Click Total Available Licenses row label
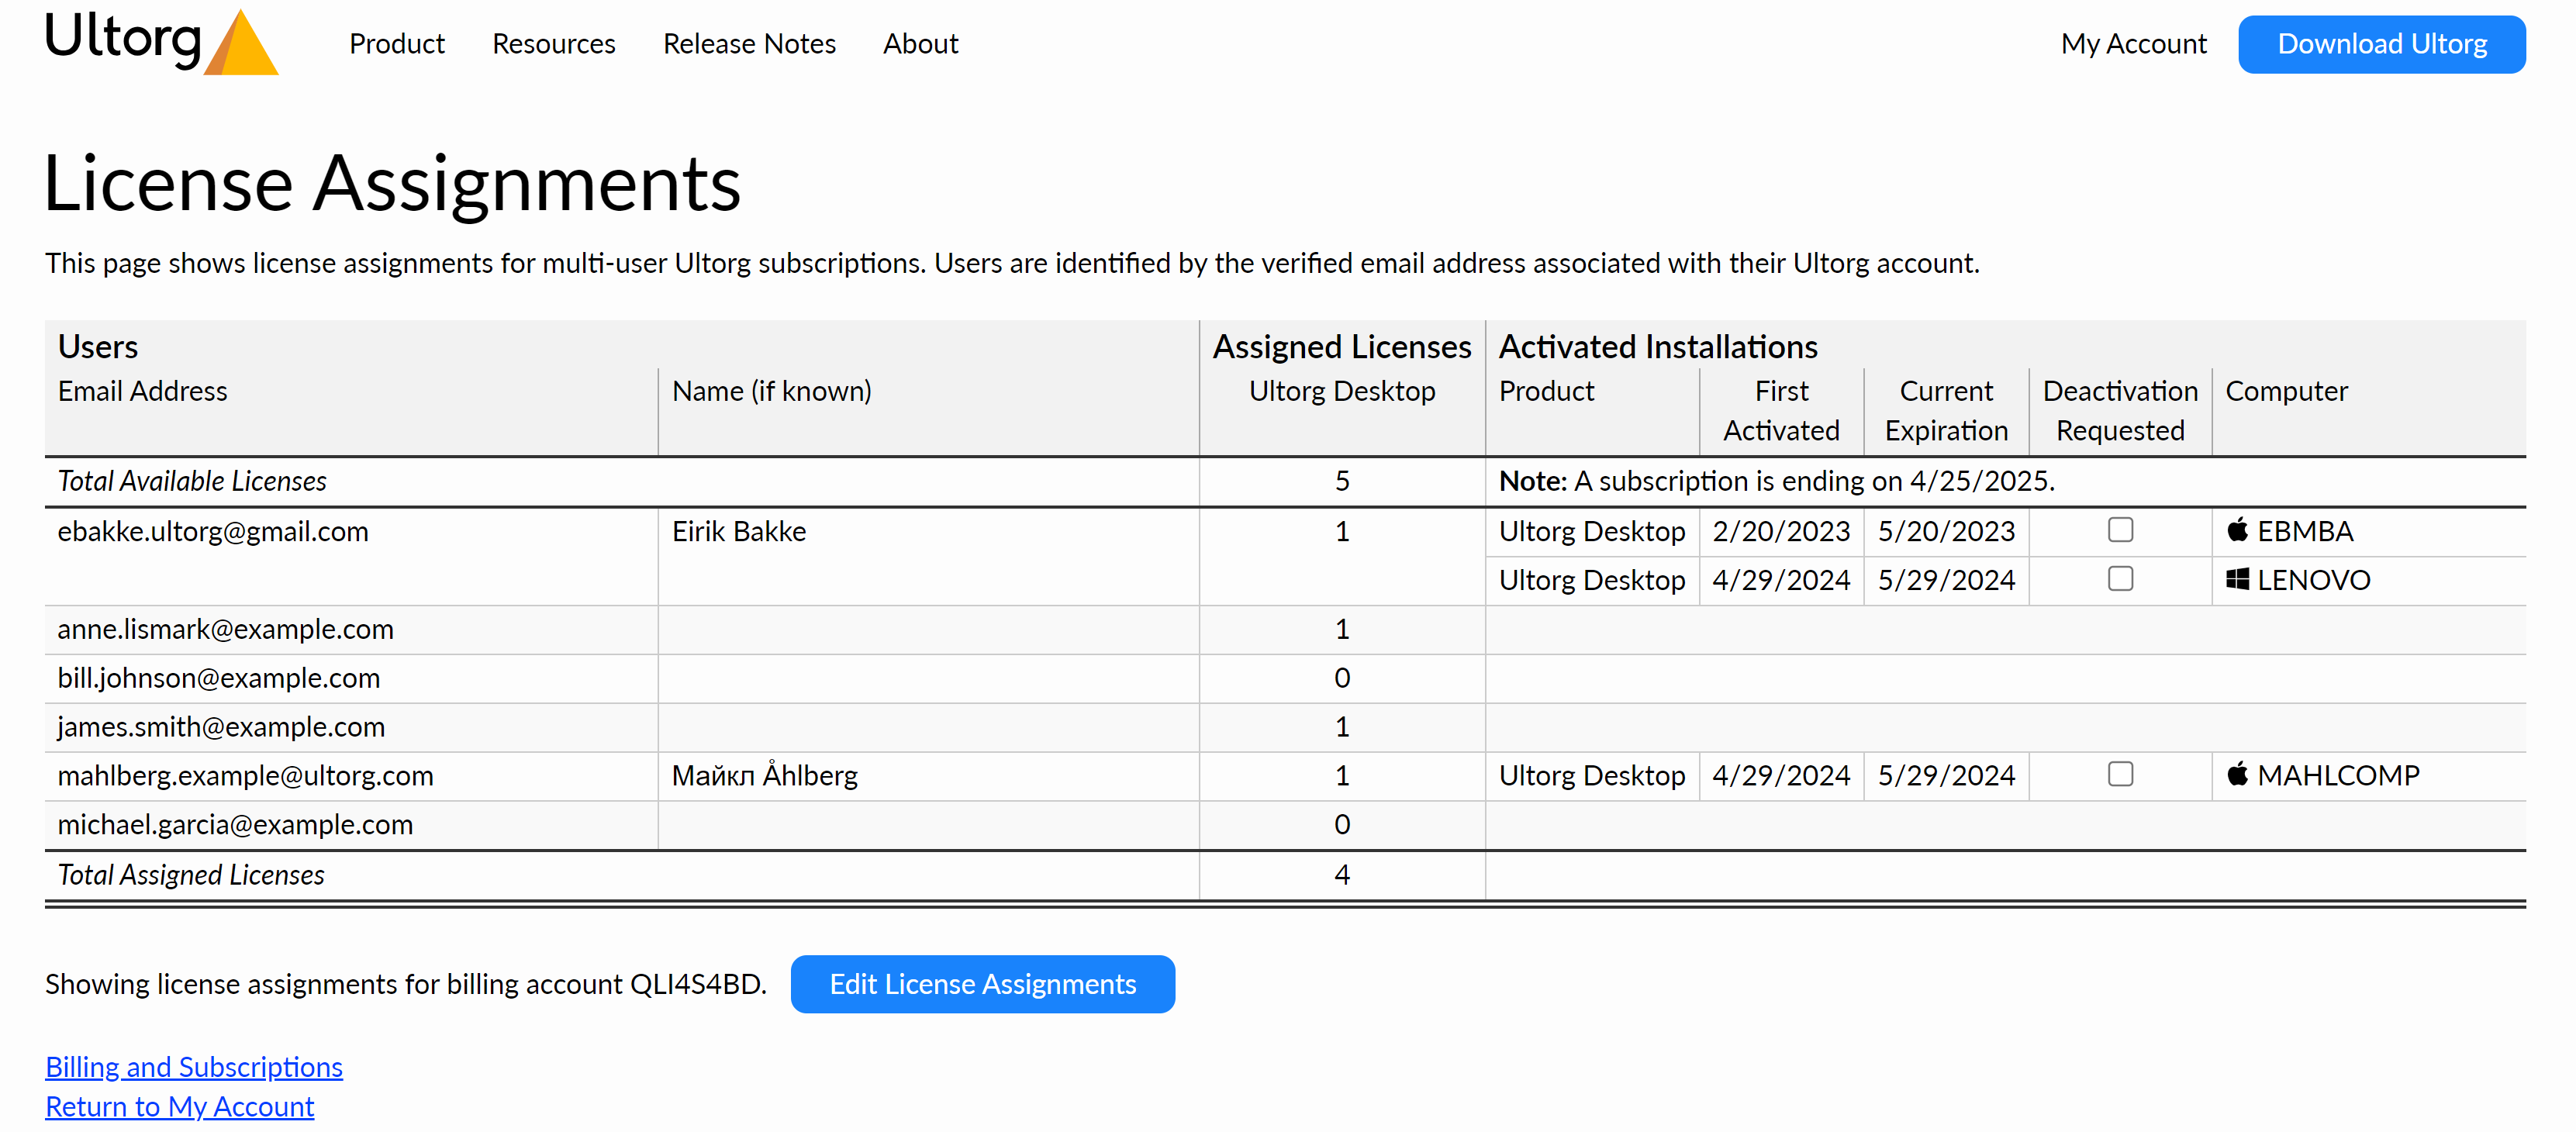Image resolution: width=2576 pixels, height=1132 pixels. 192,481
